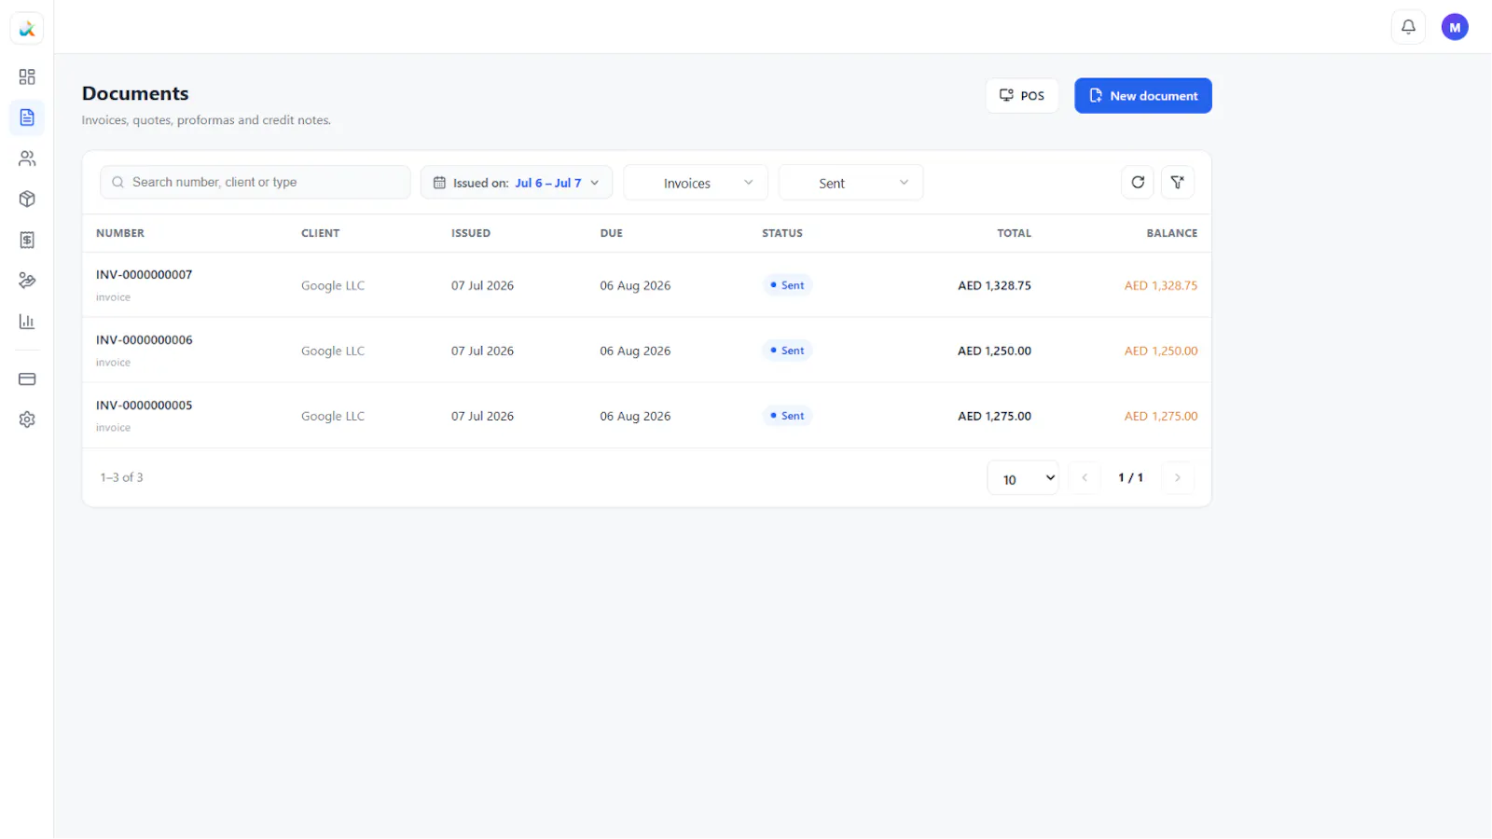Open the credit card icon in sidebar
The image size is (1492, 839).
(x=27, y=379)
